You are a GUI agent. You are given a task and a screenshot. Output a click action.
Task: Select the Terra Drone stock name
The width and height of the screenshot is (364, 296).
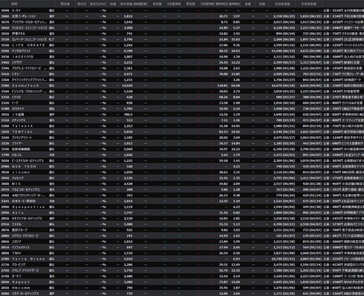click(x=29, y=259)
